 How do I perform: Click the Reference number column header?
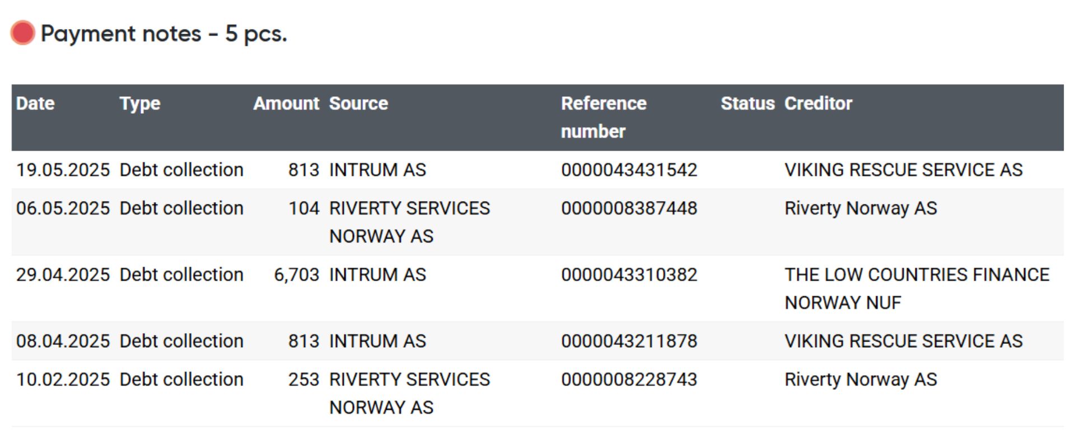pyautogui.click(x=604, y=117)
